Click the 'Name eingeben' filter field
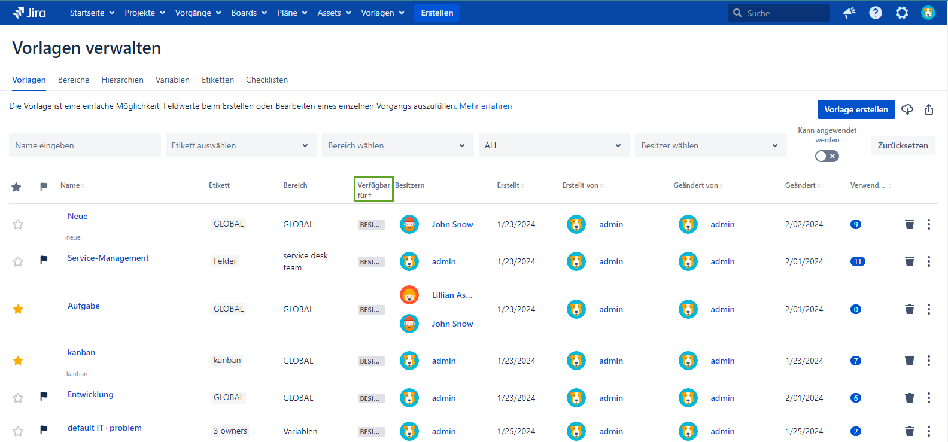This screenshot has width=948, height=442. point(84,145)
